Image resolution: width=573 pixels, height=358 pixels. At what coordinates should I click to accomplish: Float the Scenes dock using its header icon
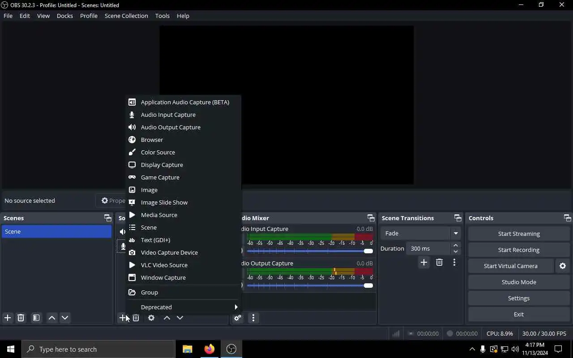[x=107, y=218]
